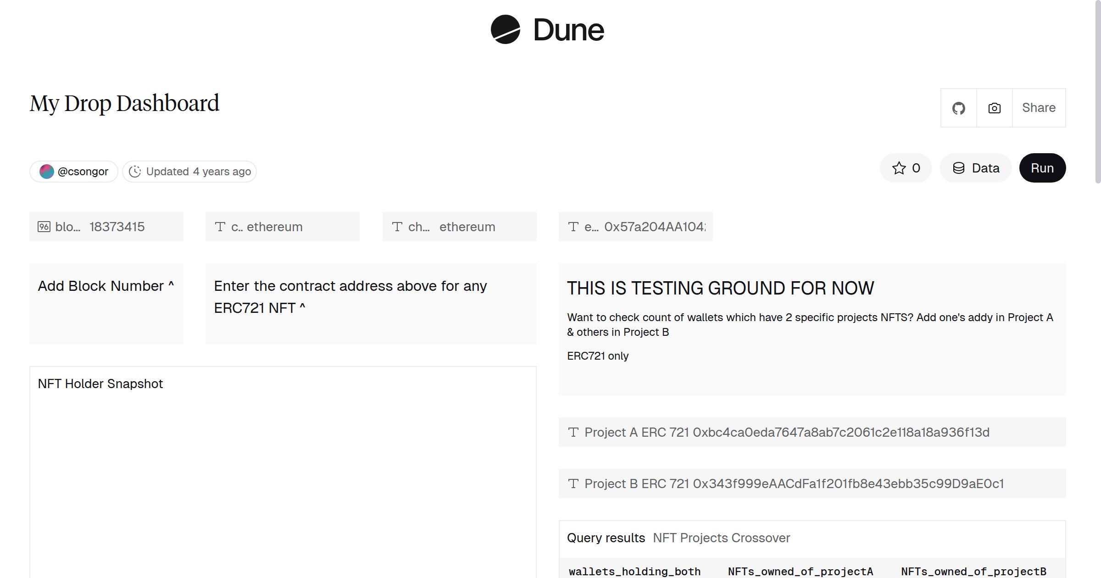Open the GitHub icon link

[958, 108]
